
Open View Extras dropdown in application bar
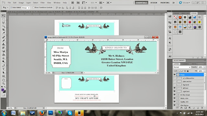point(84,3)
